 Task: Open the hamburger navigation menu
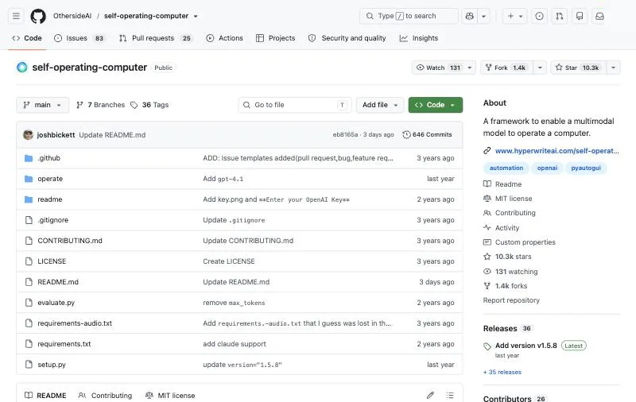coord(16,16)
